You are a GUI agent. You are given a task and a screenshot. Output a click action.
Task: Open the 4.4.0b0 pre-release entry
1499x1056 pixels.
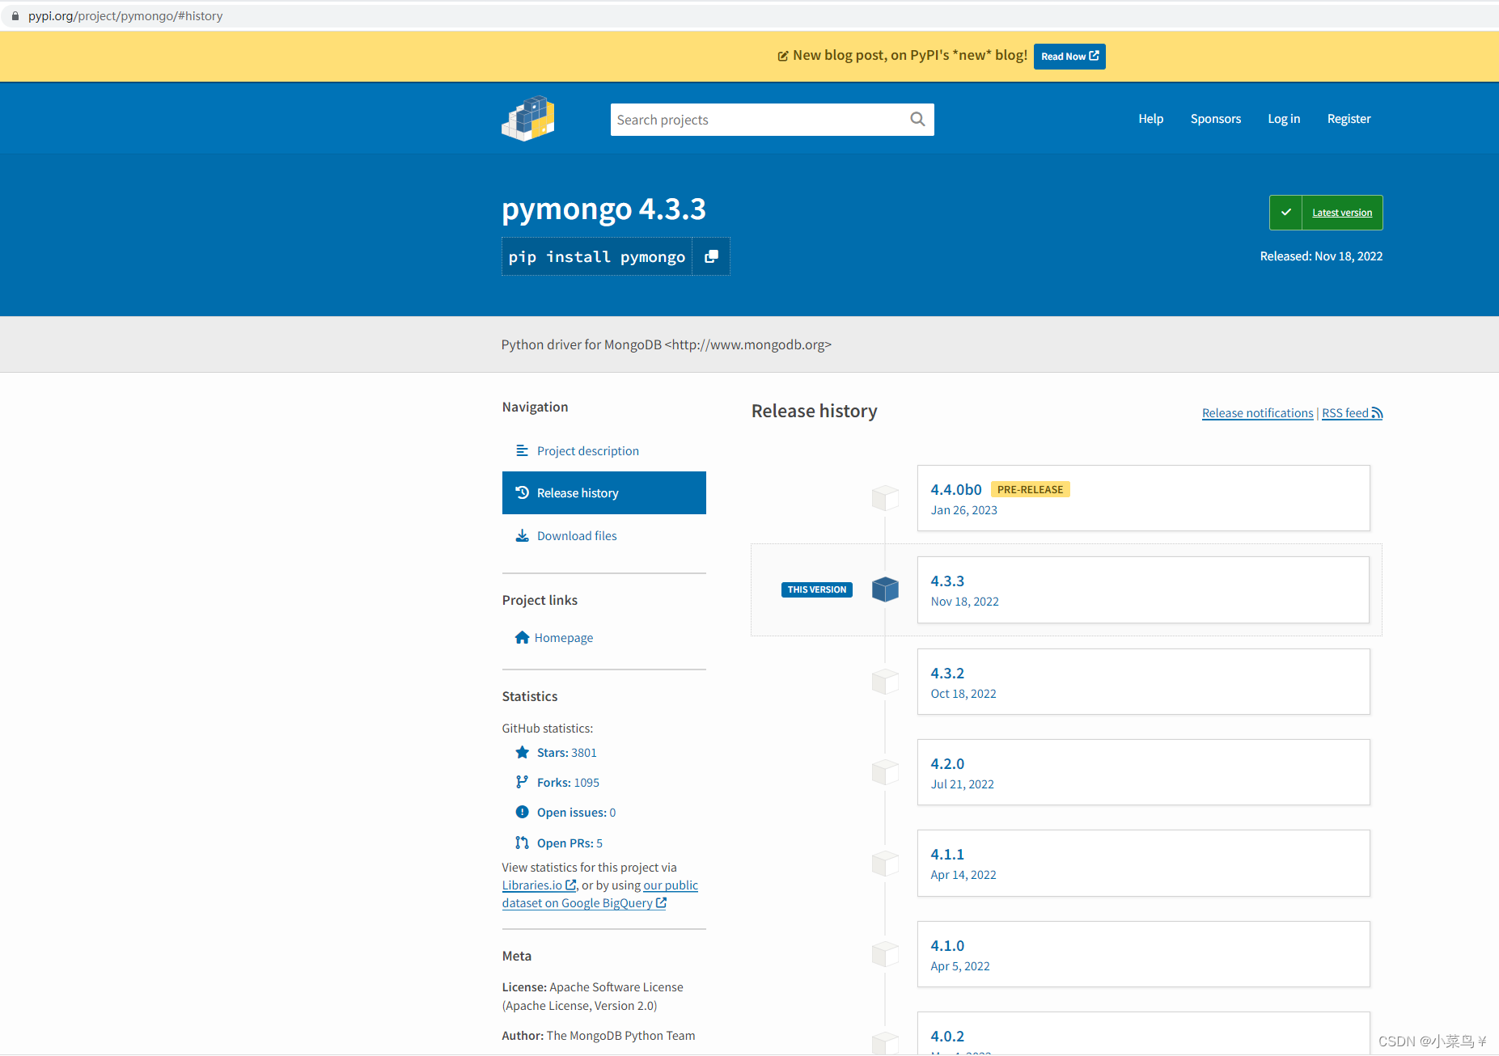coord(955,489)
